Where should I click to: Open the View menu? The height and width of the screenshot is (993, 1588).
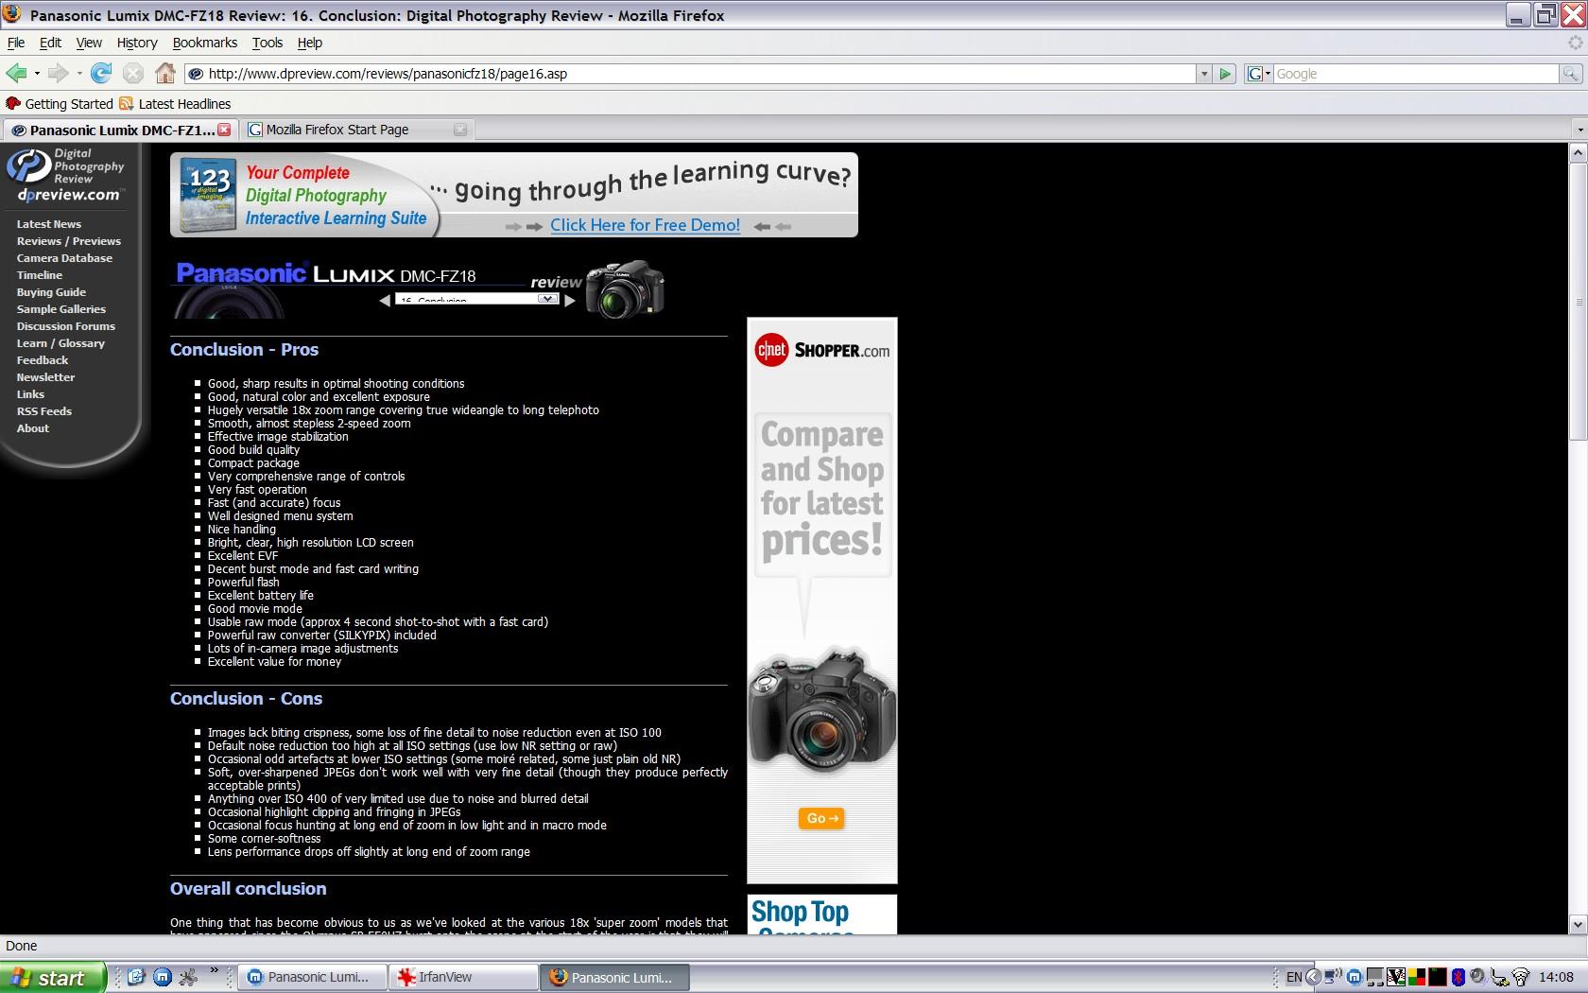pos(89,43)
